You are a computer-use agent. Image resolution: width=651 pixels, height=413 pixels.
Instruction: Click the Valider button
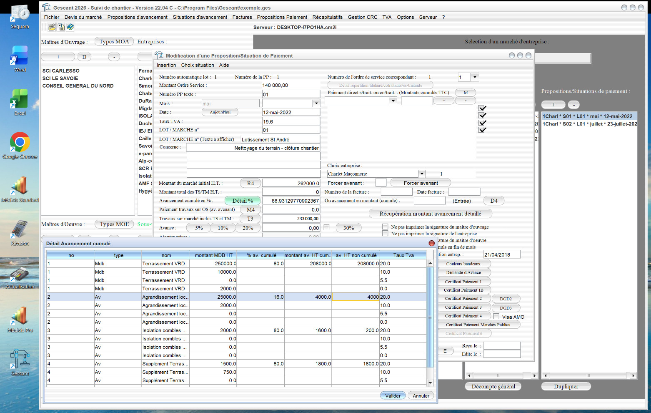tap(393, 396)
